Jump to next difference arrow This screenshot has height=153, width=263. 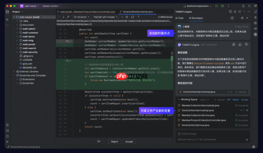(64, 17)
